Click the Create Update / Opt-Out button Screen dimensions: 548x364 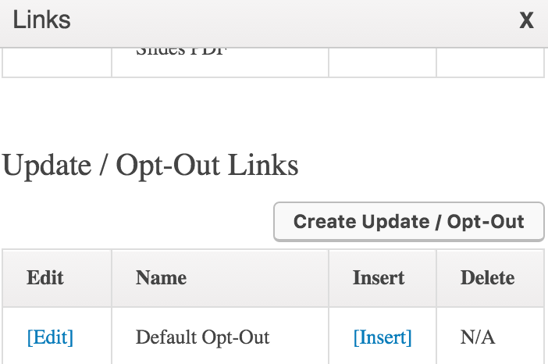pos(409,222)
